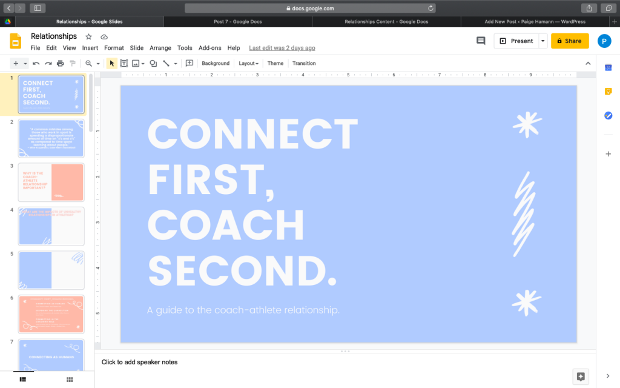The image size is (620, 388).
Task: Click the Relationships document title
Action: click(54, 36)
